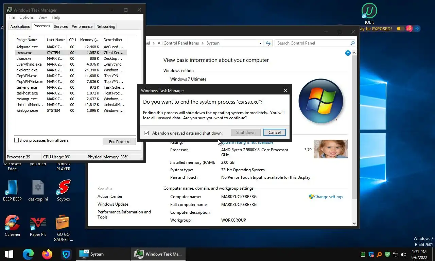Open the Action Center link
The height and width of the screenshot is (261, 435).
[x=110, y=196]
